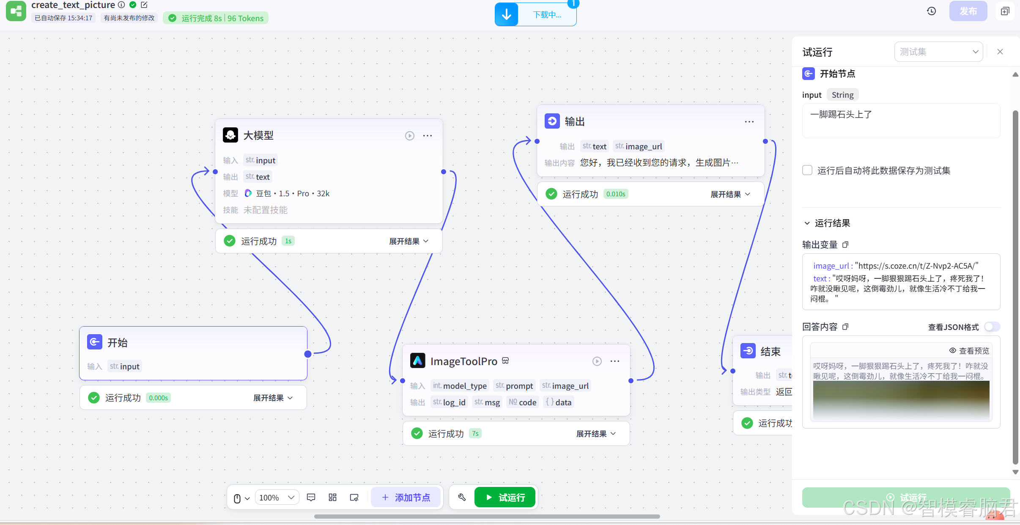Screen dimensions: 1020x525
Task: Toggle the 查看JSON格式 switch
Action: pos(992,327)
